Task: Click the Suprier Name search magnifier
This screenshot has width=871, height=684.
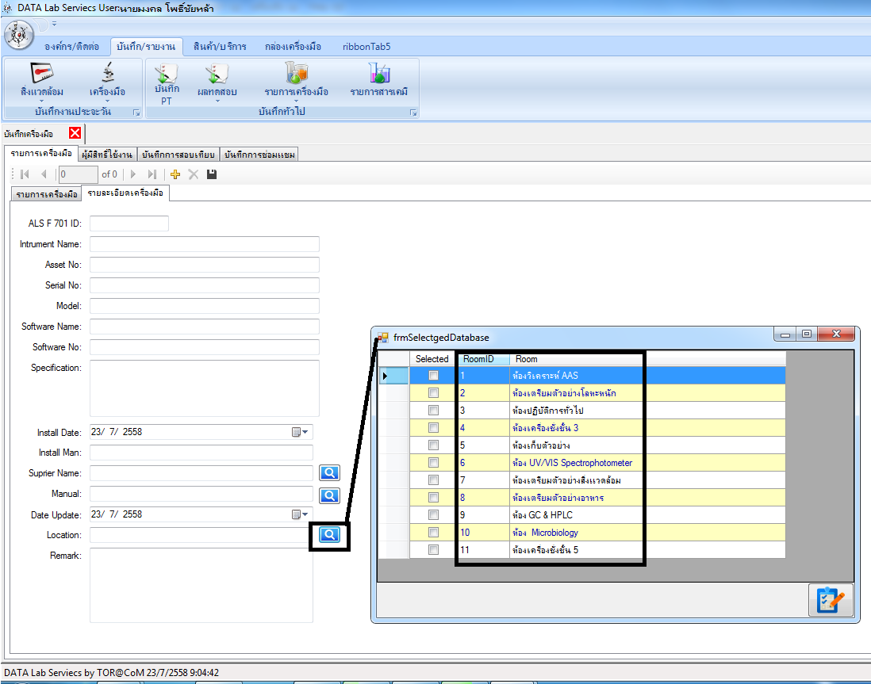Action: pyautogui.click(x=329, y=473)
